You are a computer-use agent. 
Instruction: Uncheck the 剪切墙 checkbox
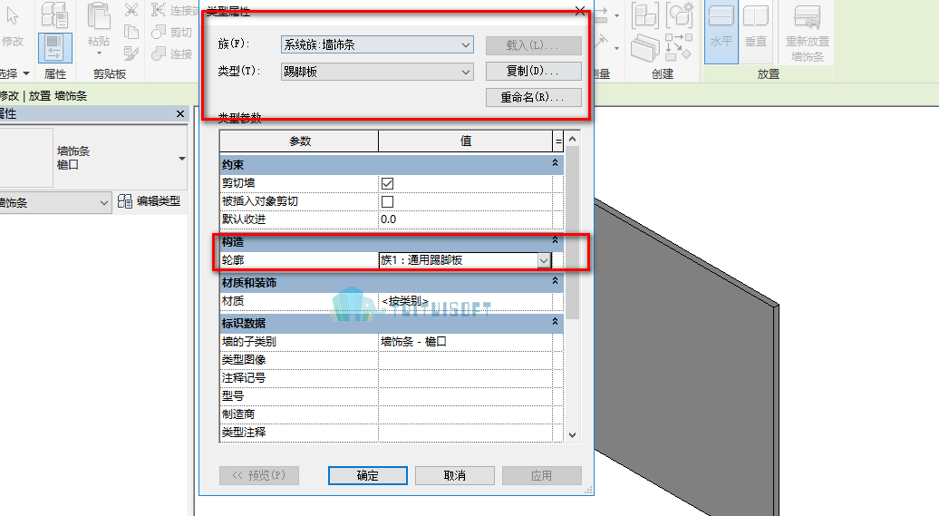[x=387, y=183]
